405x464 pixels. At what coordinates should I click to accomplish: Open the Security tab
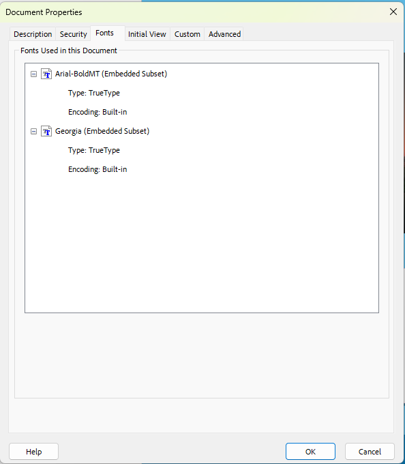coord(74,34)
